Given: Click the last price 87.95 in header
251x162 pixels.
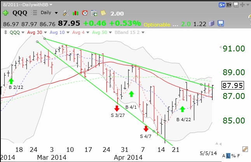Looking at the screenshot, I should (69, 23).
